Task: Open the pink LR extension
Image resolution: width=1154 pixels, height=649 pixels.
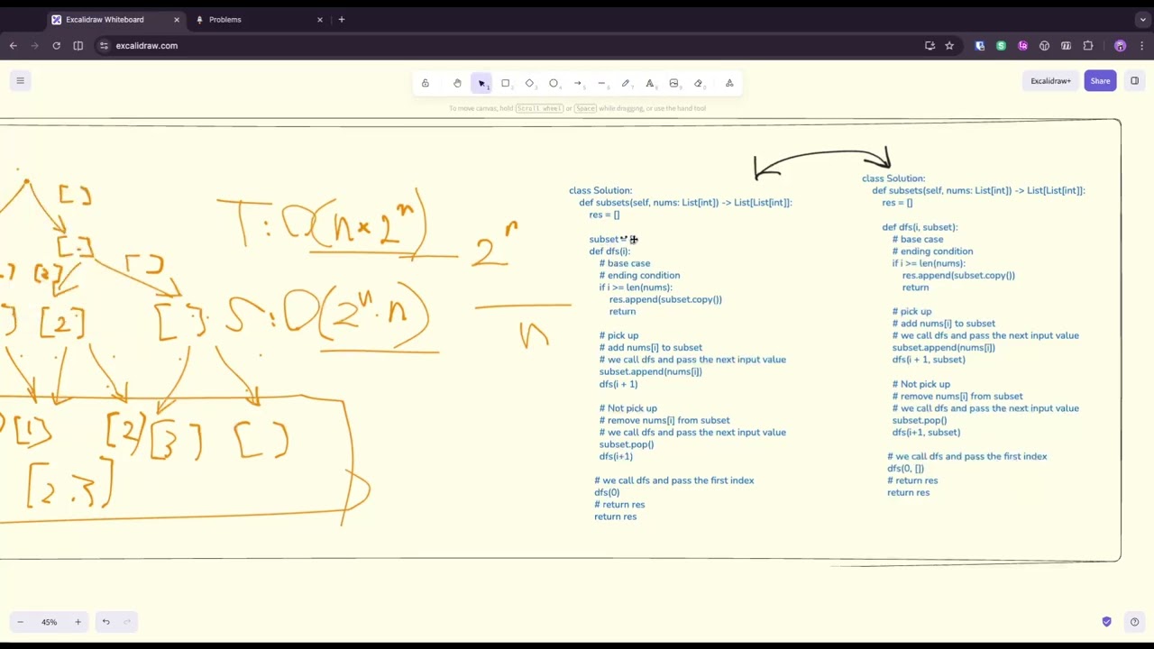Action: pos(1022,45)
